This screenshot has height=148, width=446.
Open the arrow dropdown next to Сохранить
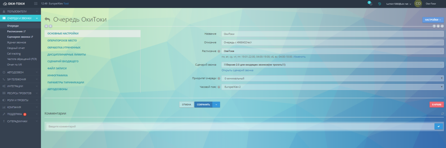(216, 105)
